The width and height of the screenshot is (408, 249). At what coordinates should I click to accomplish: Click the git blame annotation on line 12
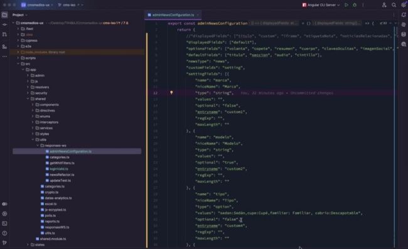coord(287,93)
